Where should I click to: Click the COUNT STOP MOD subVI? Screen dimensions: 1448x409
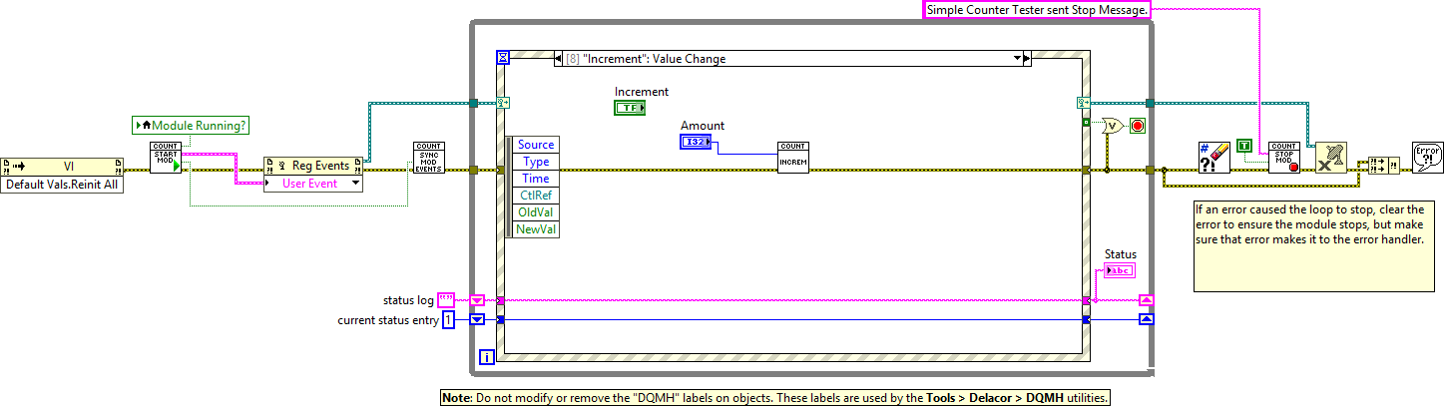coord(1283,158)
